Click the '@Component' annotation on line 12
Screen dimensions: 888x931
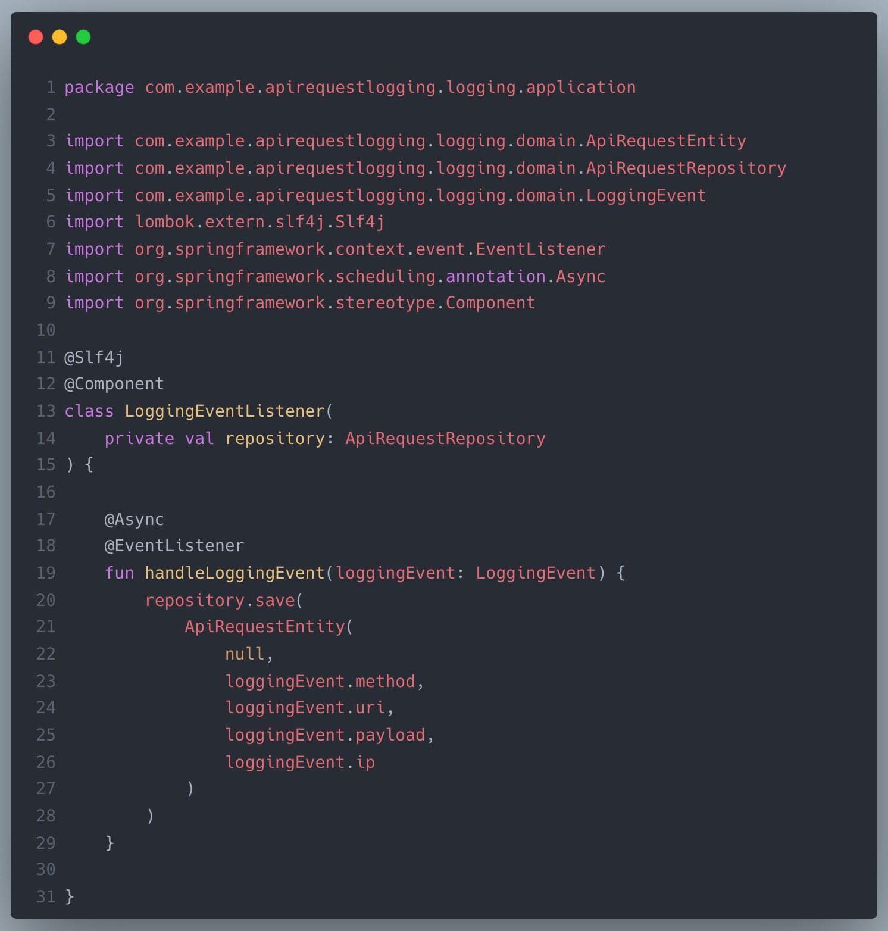(x=114, y=384)
